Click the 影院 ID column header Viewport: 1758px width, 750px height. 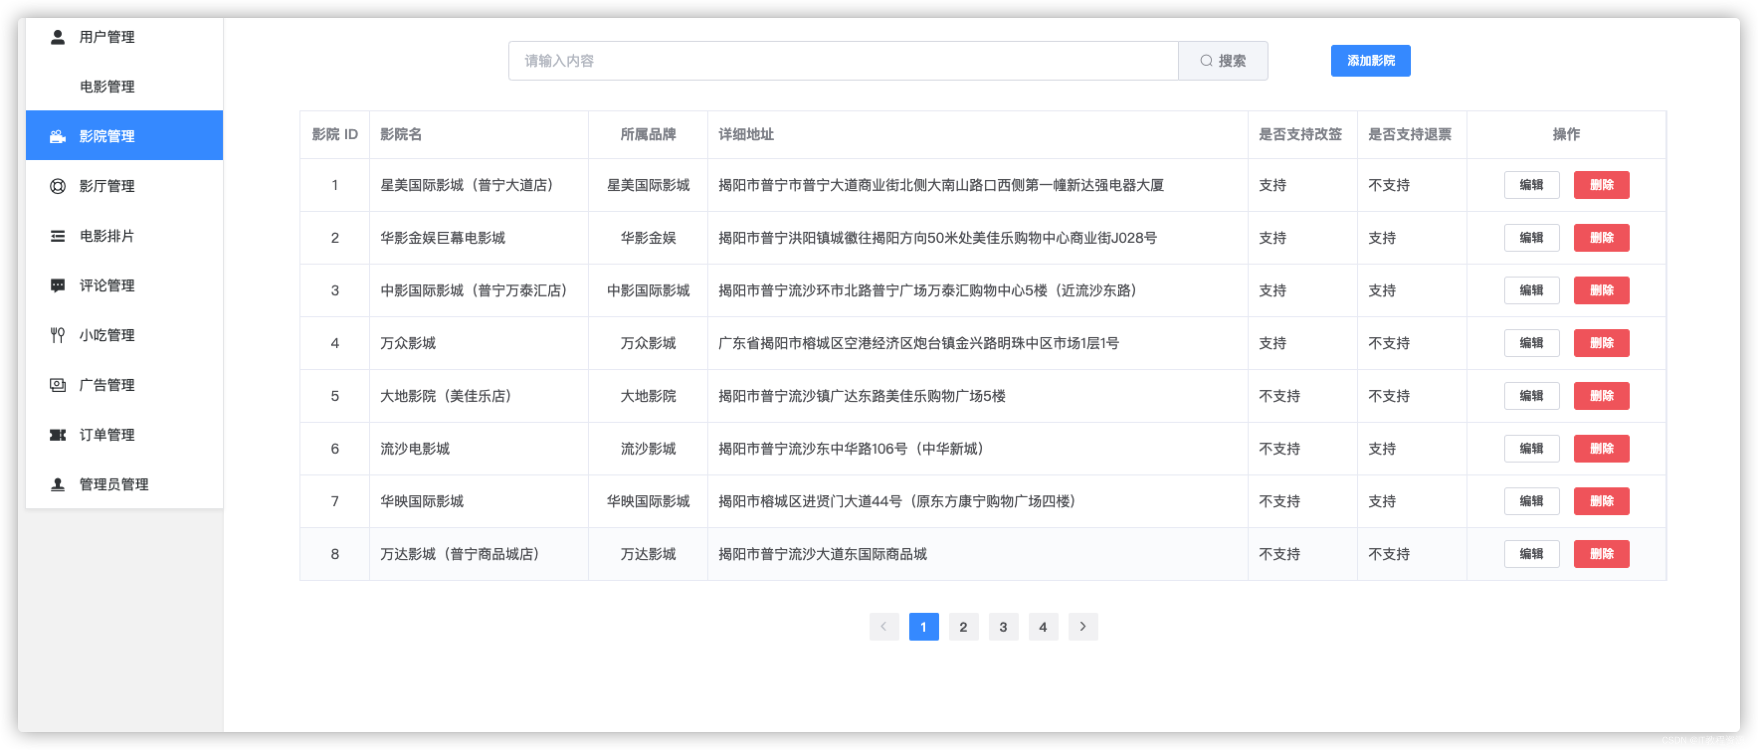coord(334,134)
